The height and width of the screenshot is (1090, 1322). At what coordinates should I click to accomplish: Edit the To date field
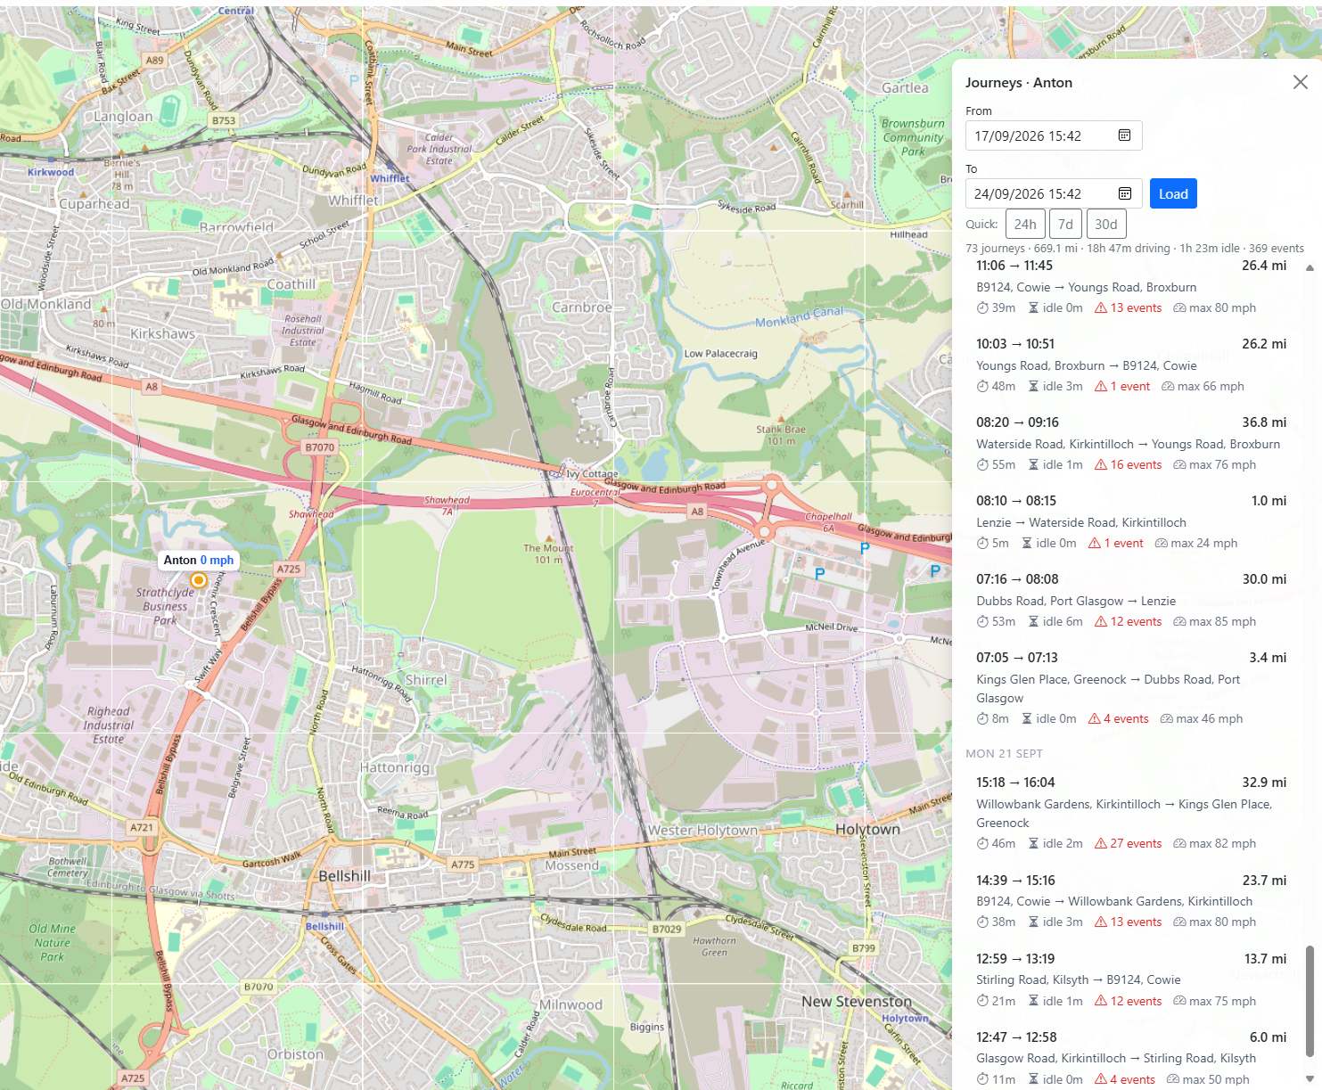(x=1054, y=193)
